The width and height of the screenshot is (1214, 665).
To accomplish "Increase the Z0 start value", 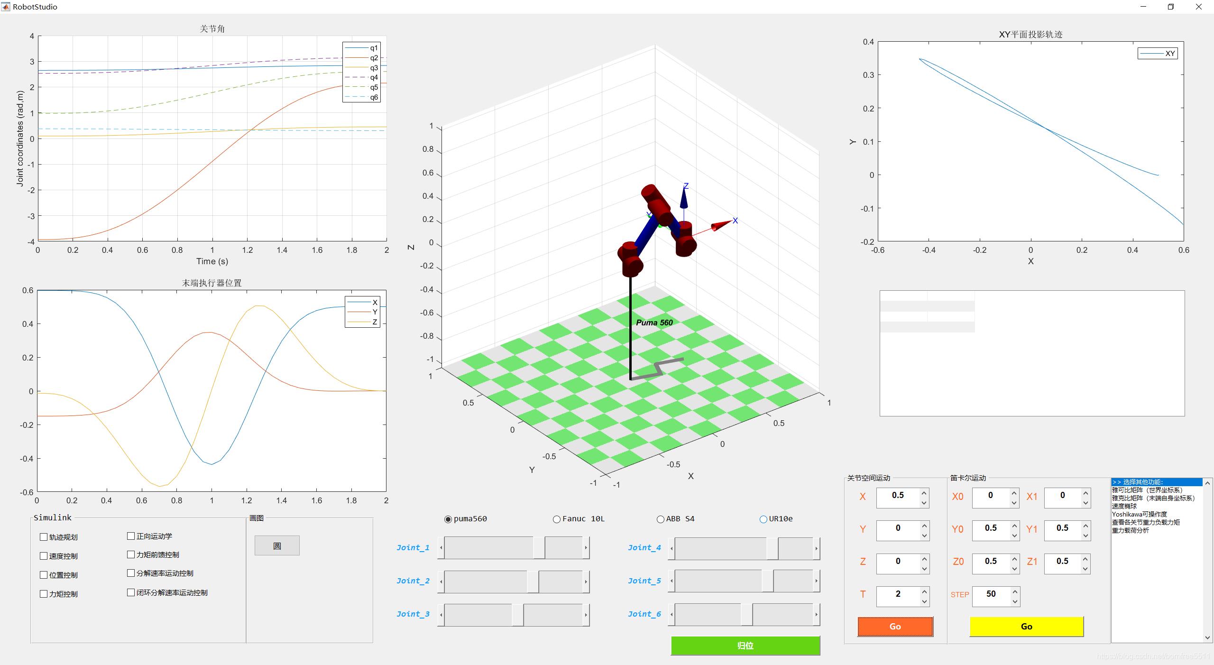I will point(1014,559).
